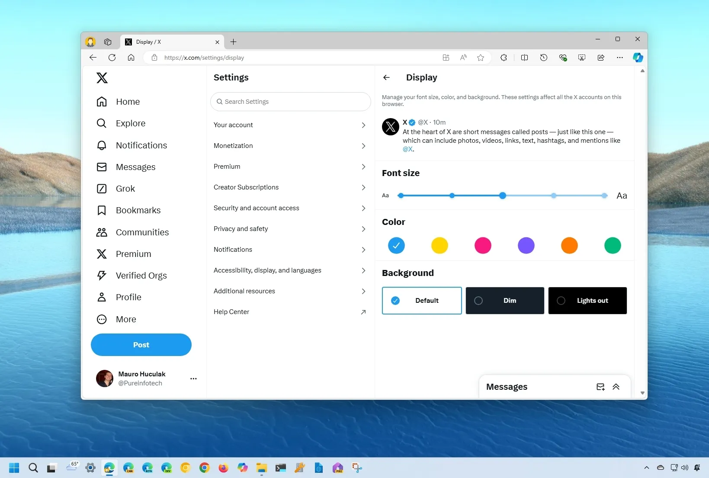
Task: Open Privacy and safety settings
Action: pos(290,229)
